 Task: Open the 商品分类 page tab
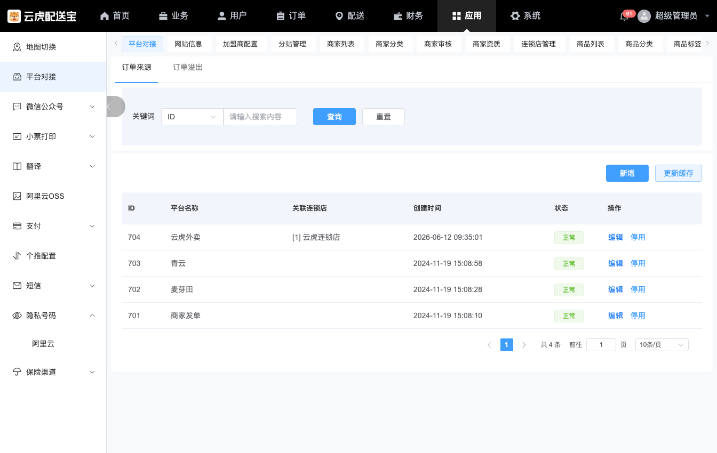point(639,44)
